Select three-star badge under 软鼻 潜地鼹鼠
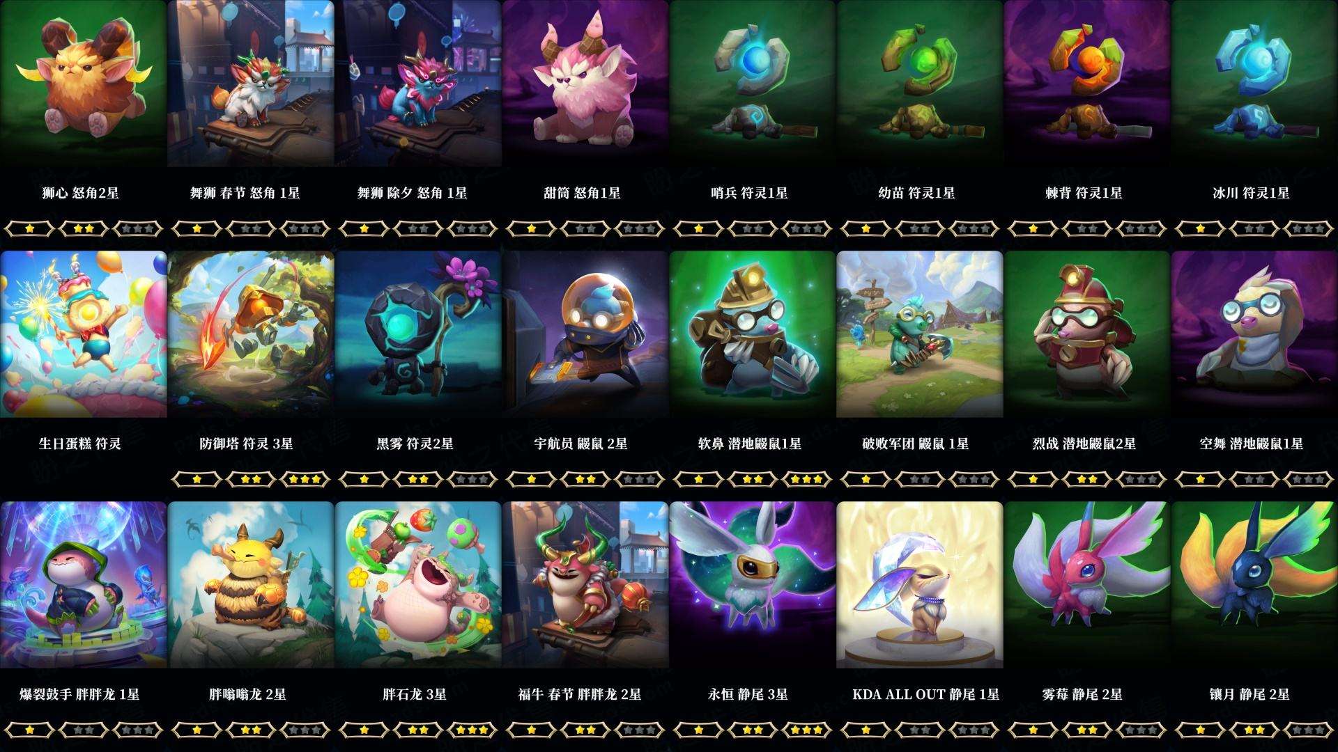1338x752 pixels. click(x=807, y=479)
